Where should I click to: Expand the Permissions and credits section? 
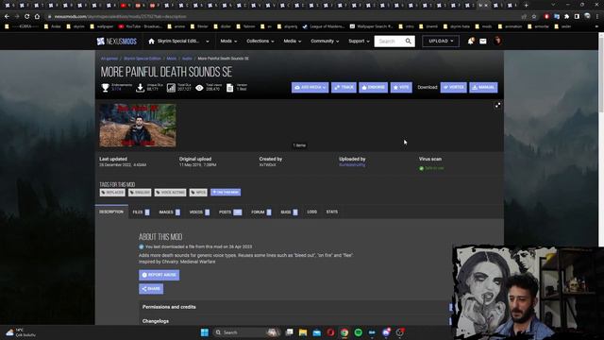(295, 307)
